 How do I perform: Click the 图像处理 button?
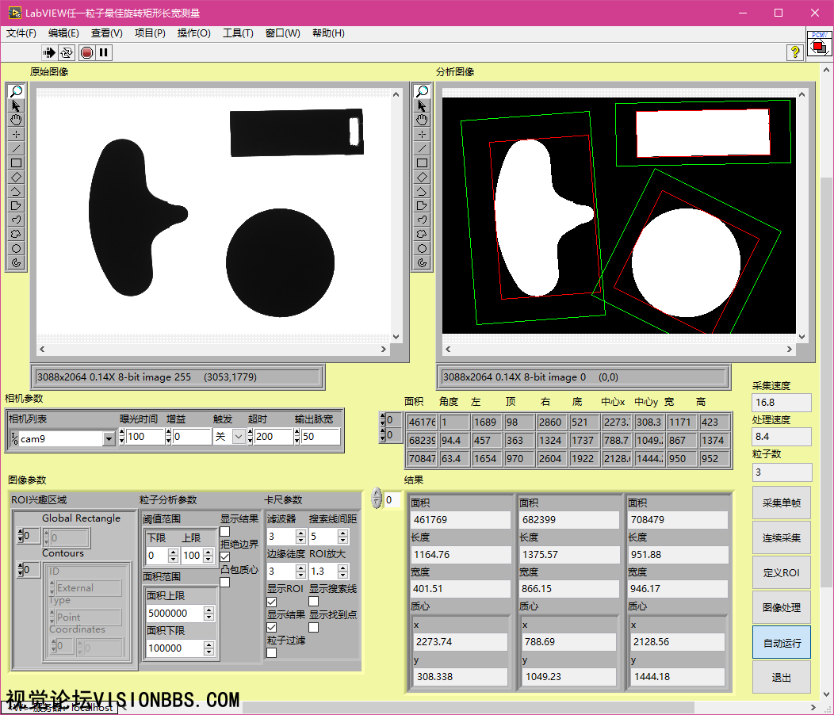(781, 608)
